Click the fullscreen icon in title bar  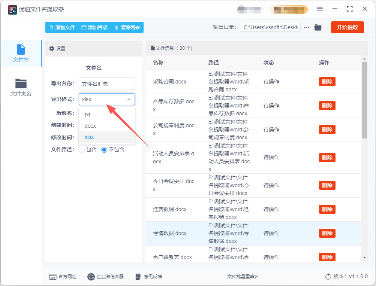(350, 9)
